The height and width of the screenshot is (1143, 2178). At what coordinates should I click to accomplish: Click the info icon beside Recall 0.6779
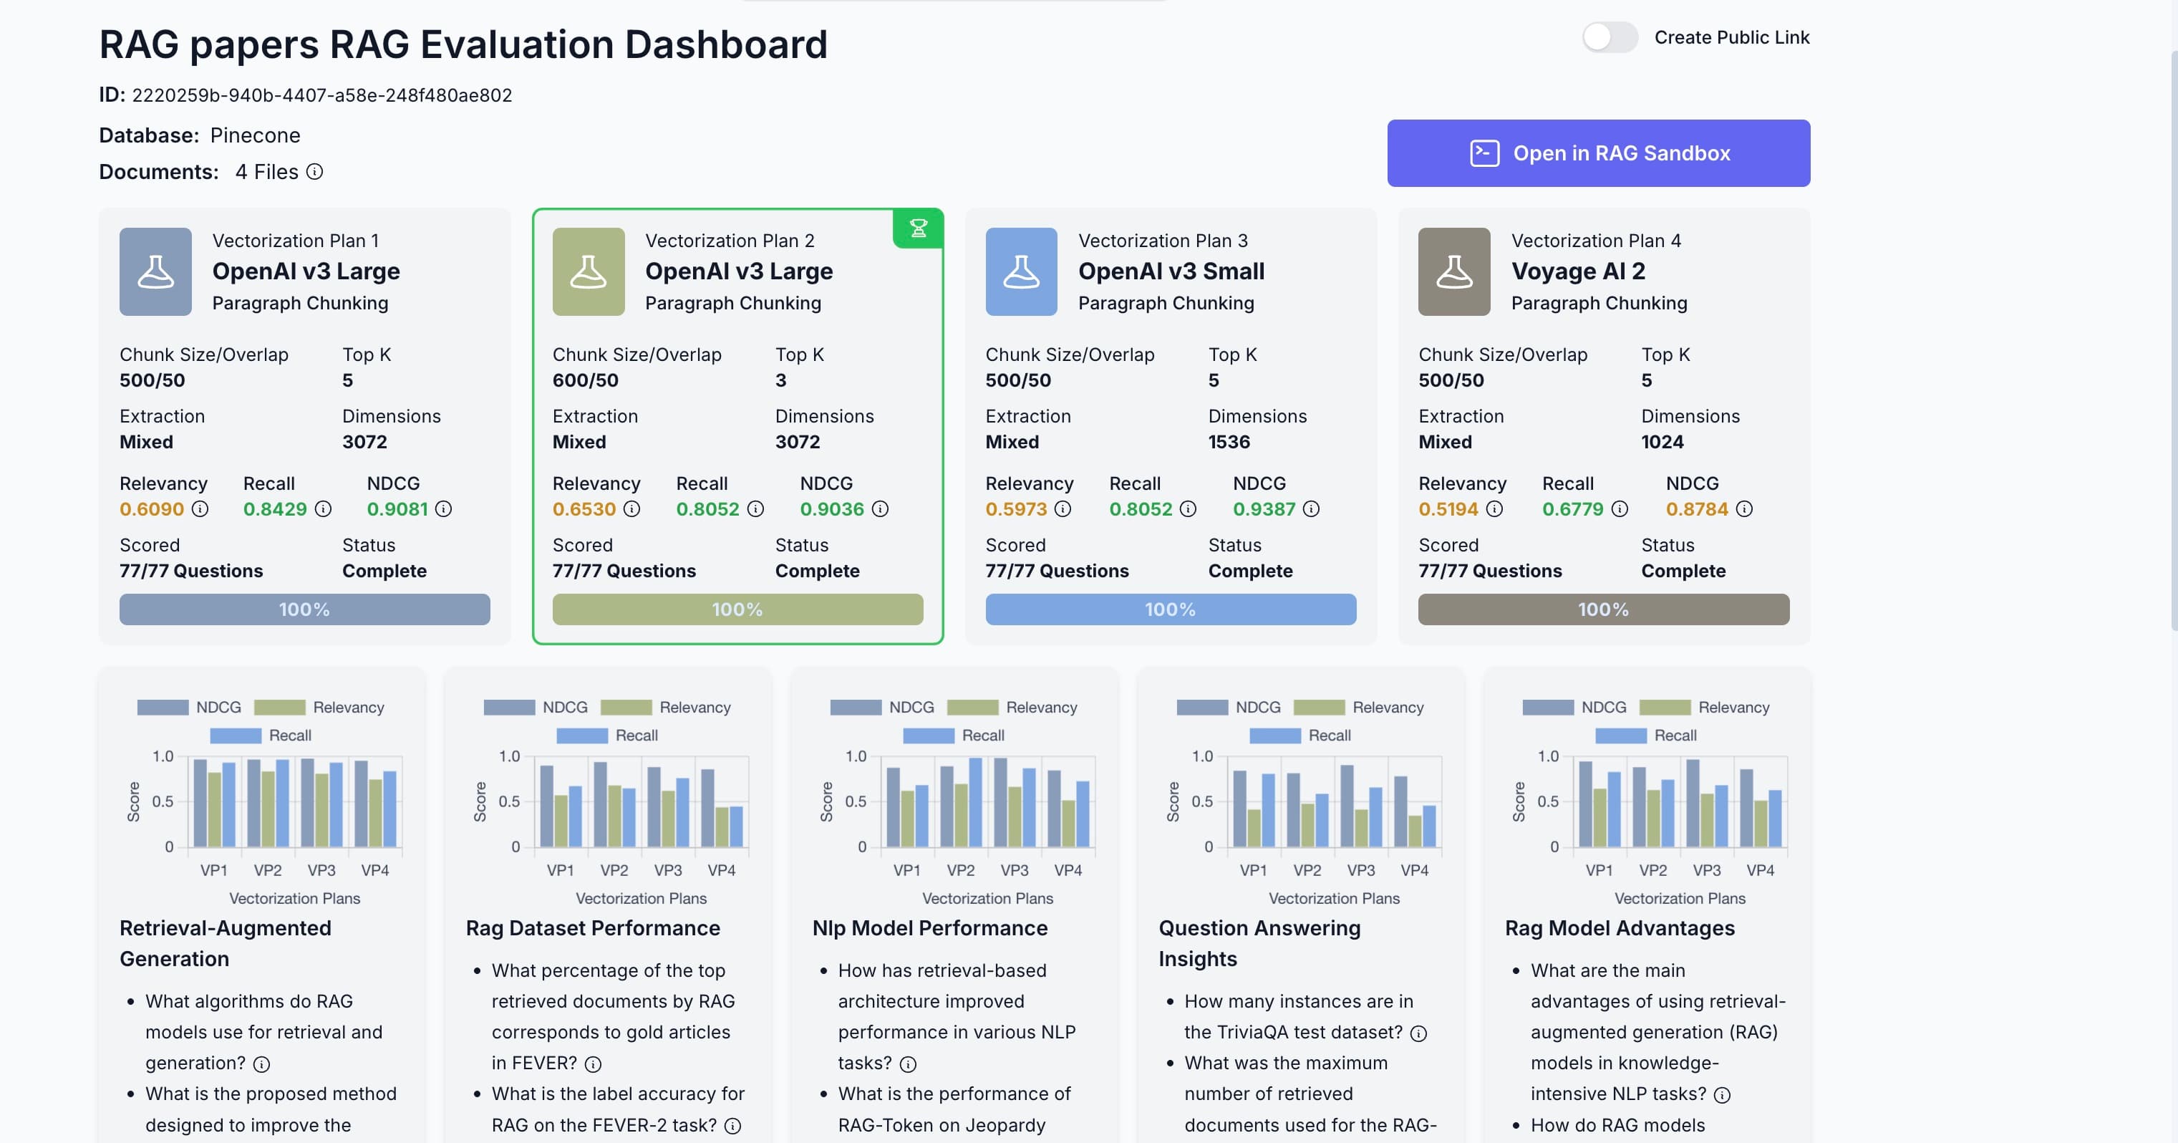tap(1619, 510)
